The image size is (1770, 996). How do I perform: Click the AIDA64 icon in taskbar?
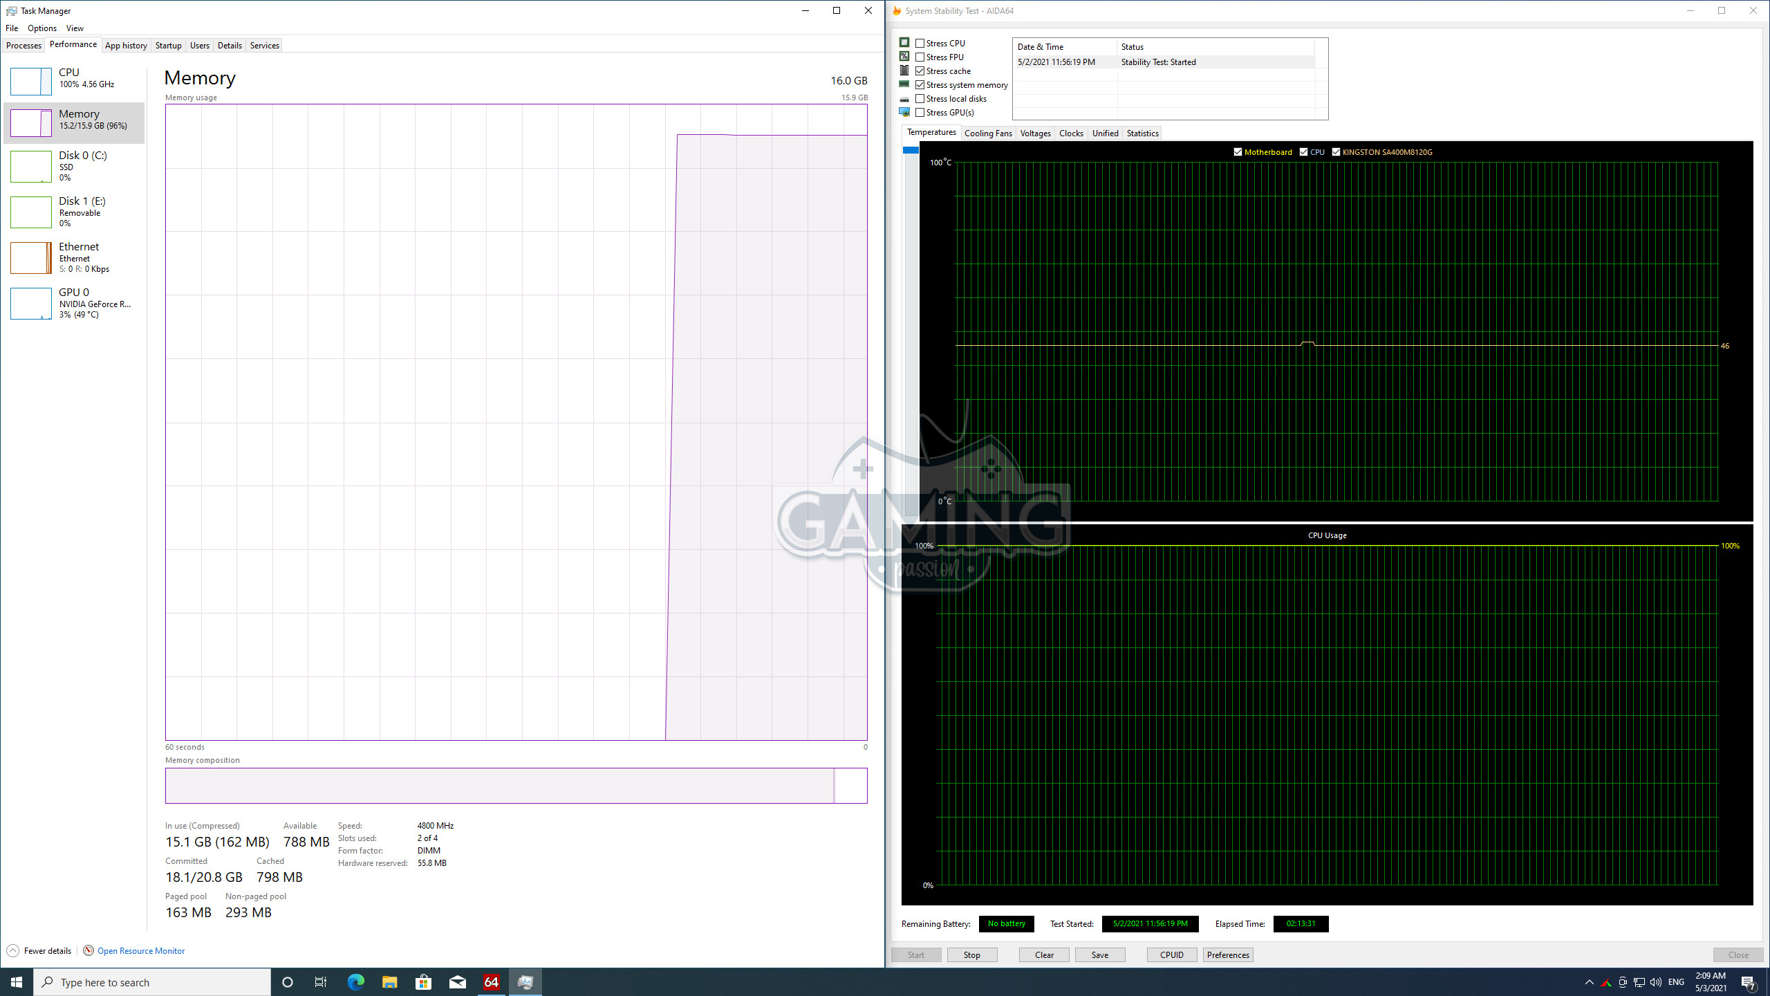(492, 982)
